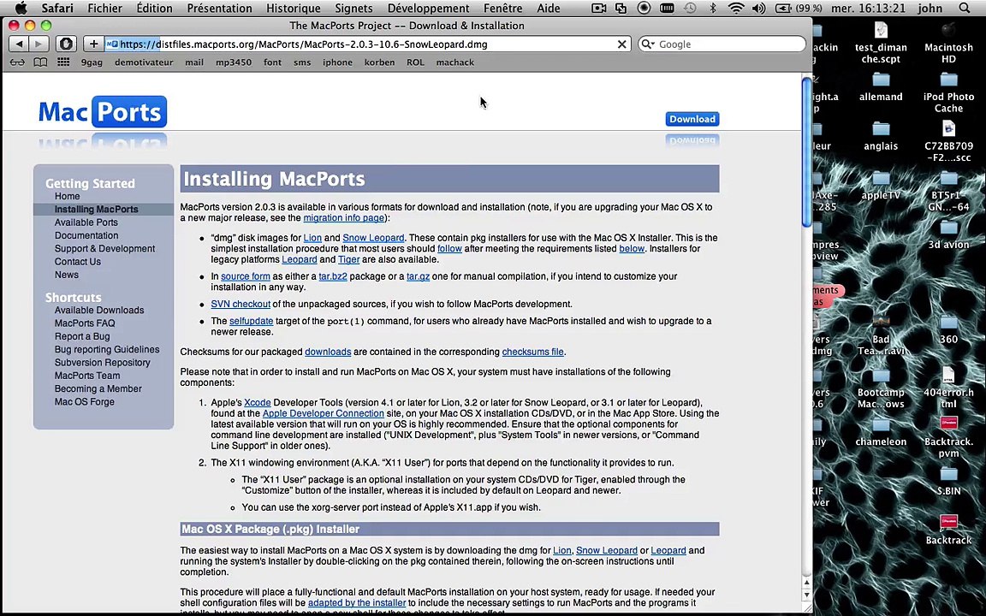Open Google search magnifier dropdown
This screenshot has height=616, width=986.
[648, 44]
